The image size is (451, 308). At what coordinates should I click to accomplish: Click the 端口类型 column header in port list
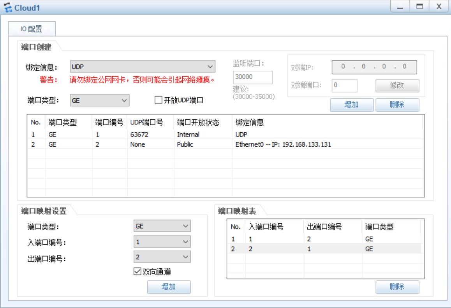click(63, 122)
